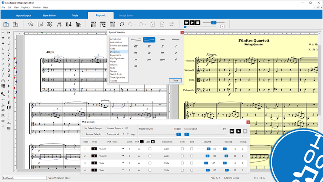Viewport: 323px width, 182px height.
Task: Click stop in the top toolbar
Action: [197, 23]
